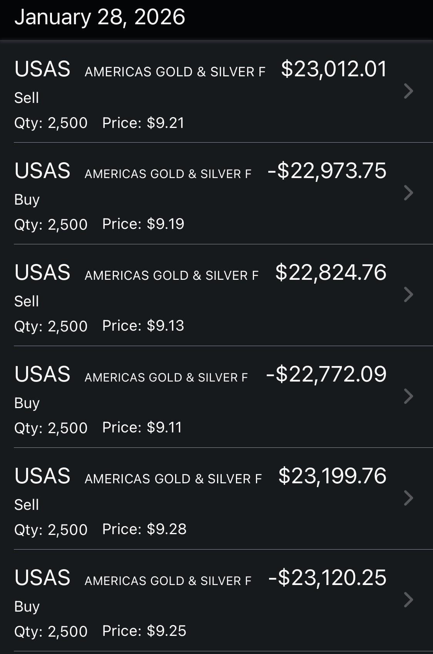Tap the -$22,973.75 amount
The image size is (433, 654).
coord(327,171)
